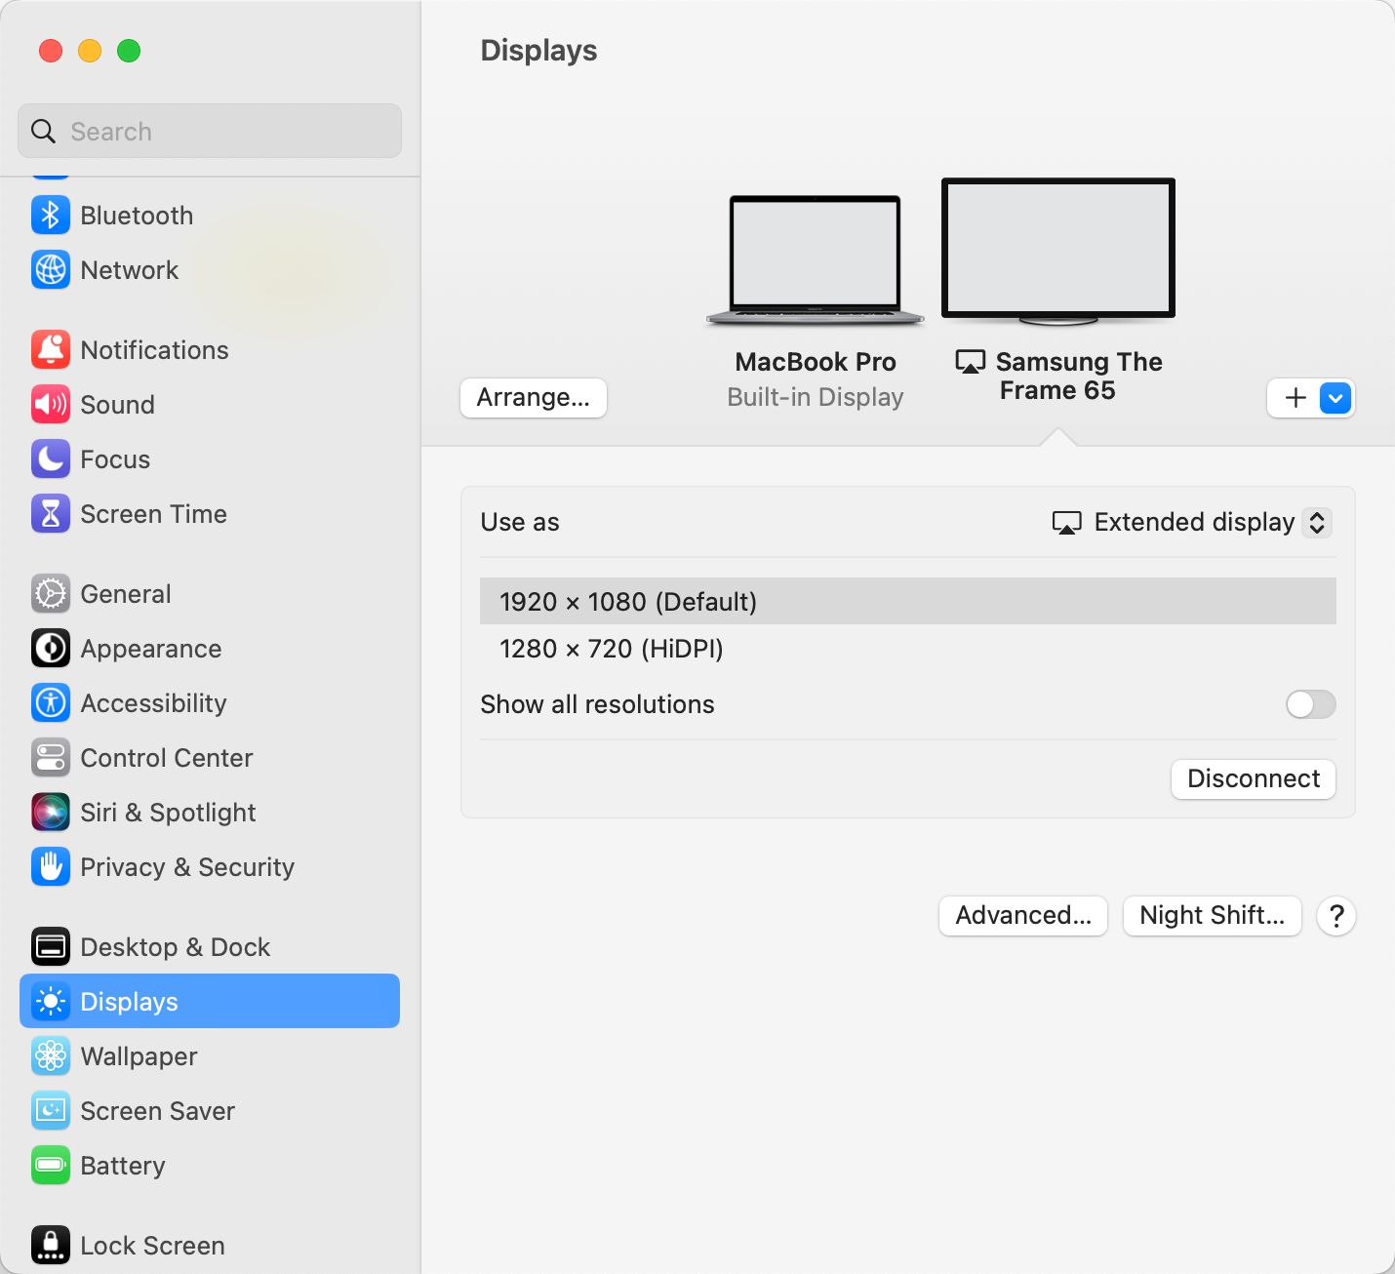Click the Screen Time hourglass icon

pos(51,514)
